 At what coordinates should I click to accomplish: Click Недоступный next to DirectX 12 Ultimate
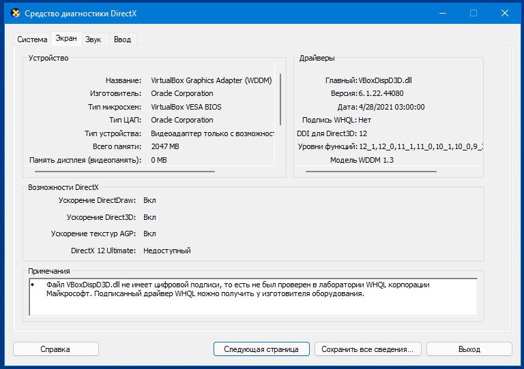coord(166,251)
